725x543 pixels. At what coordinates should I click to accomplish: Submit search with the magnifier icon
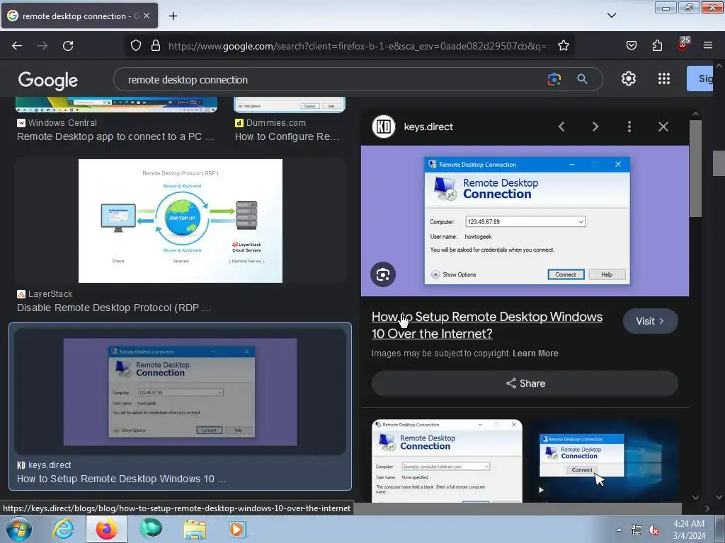[582, 79]
